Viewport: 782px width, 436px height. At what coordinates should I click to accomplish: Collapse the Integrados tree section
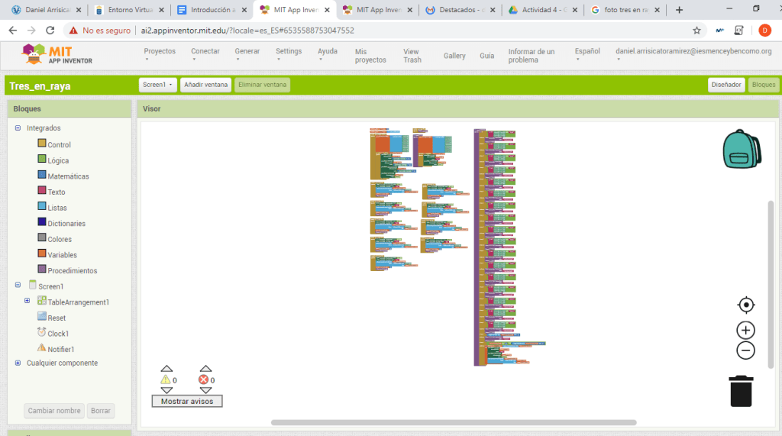[18, 128]
